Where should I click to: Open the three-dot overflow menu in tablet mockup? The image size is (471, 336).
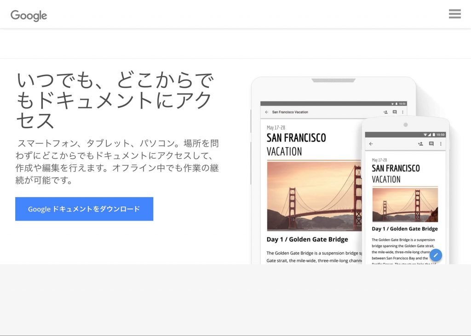coord(402,112)
